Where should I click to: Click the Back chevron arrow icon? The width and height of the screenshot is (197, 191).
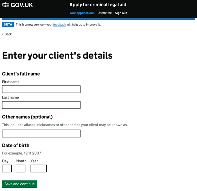click(x=3, y=34)
